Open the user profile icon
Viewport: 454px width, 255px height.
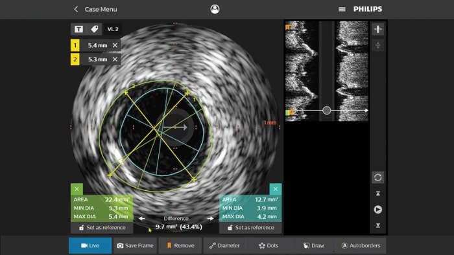pos(215,9)
